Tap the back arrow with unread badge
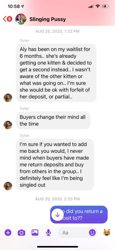Viewport: 115px width, 250px height. click(7, 19)
